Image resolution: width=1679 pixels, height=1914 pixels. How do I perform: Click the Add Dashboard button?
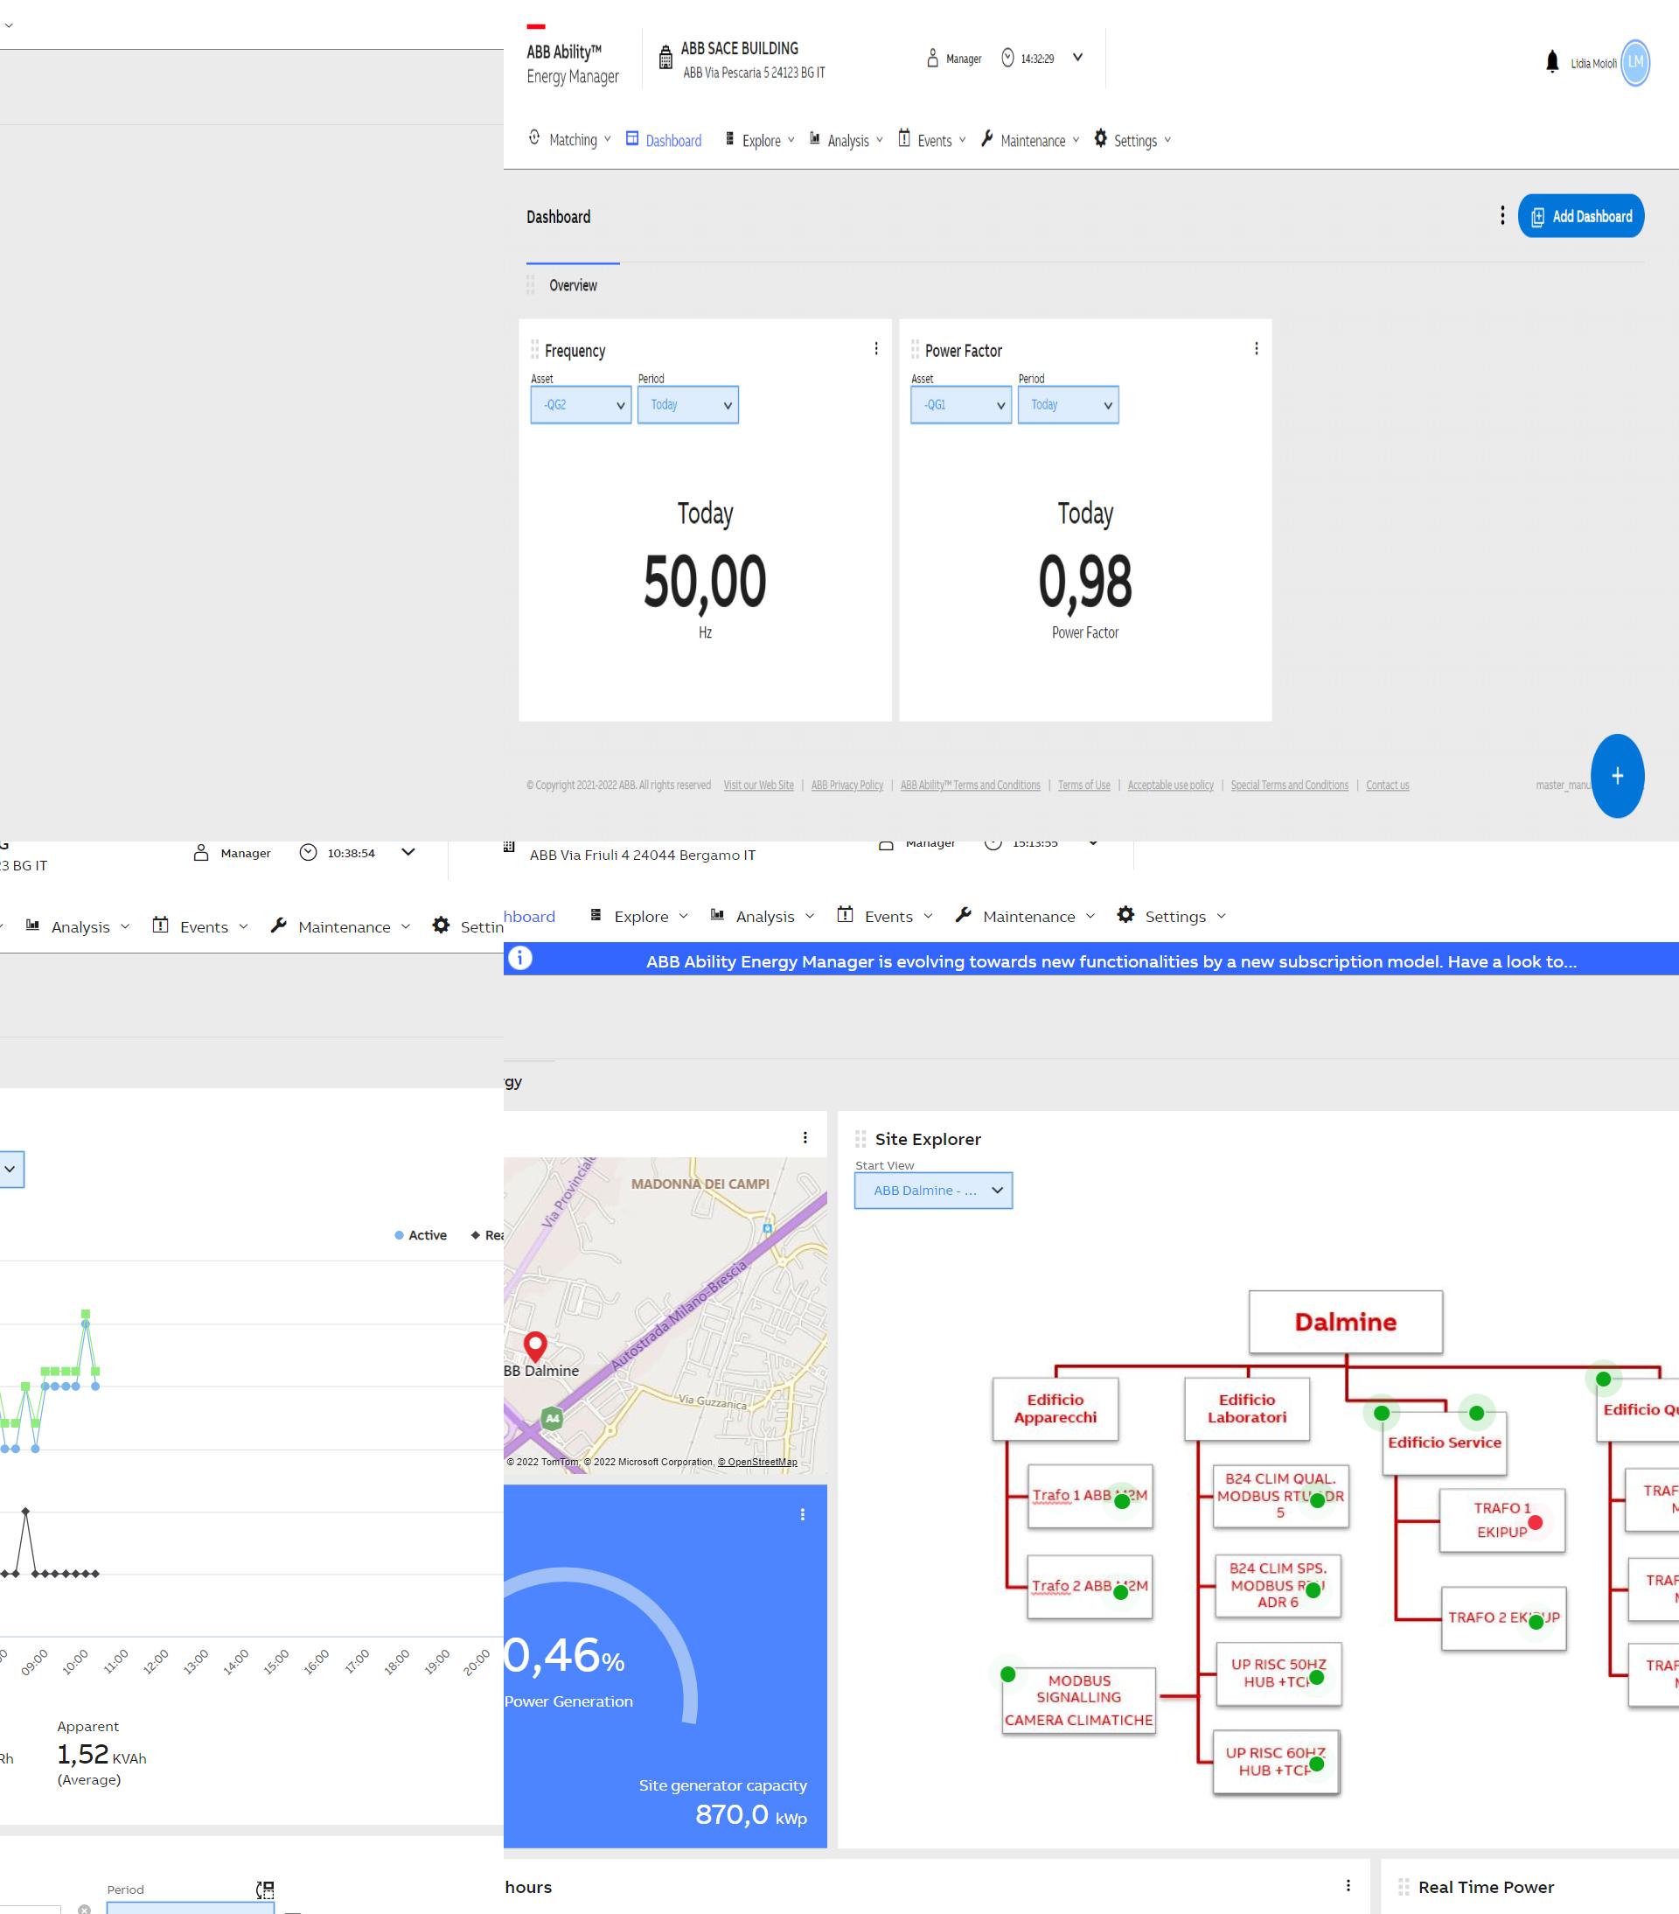[x=1581, y=215]
